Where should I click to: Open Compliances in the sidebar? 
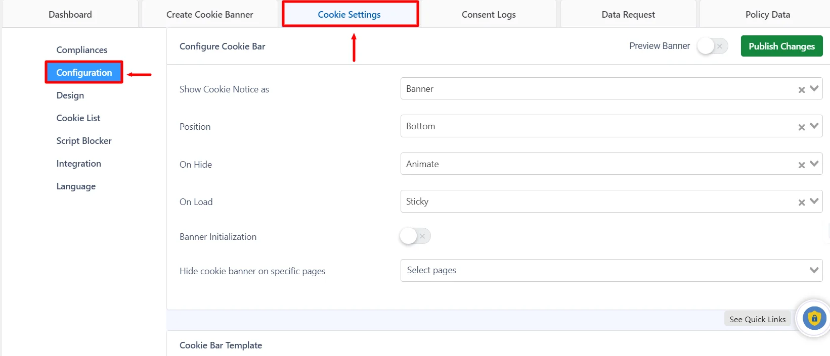click(82, 50)
